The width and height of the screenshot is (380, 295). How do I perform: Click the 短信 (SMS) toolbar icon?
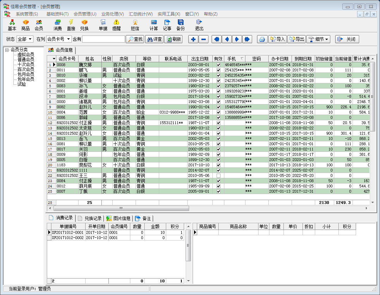click(x=135, y=25)
